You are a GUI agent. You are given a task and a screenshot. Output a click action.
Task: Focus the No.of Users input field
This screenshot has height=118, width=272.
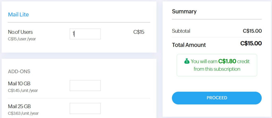click(85, 34)
